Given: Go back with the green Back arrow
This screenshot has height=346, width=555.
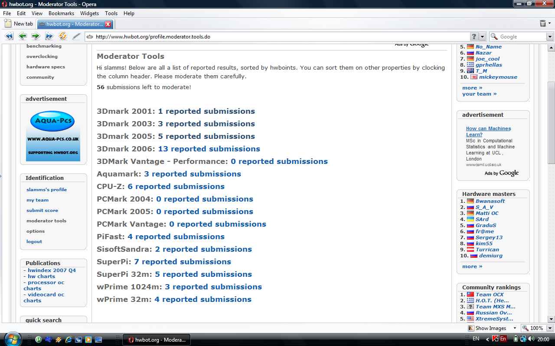Looking at the screenshot, I should coord(23,36).
